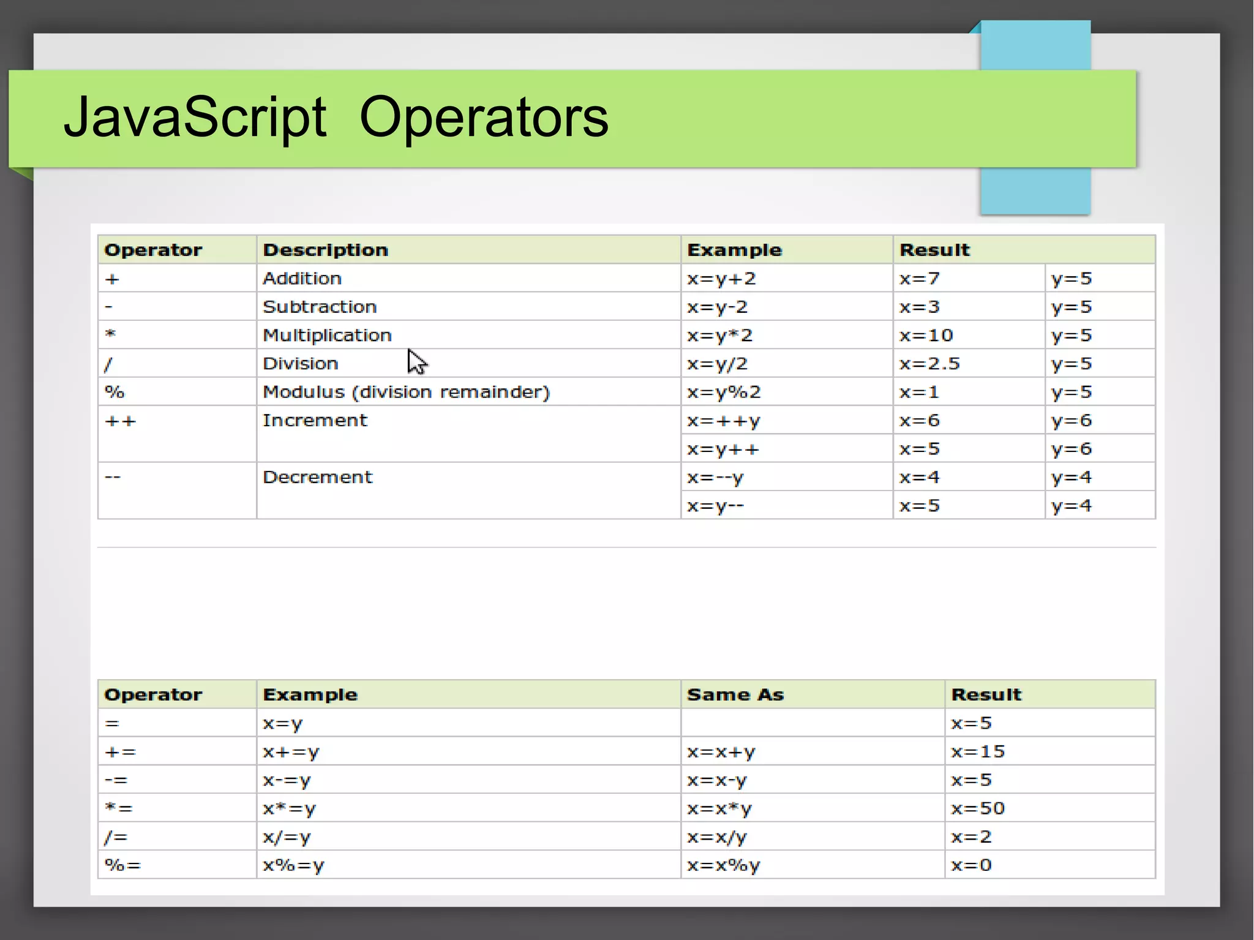Select the 'x=y++' example cell
This screenshot has height=940, width=1254.
787,448
